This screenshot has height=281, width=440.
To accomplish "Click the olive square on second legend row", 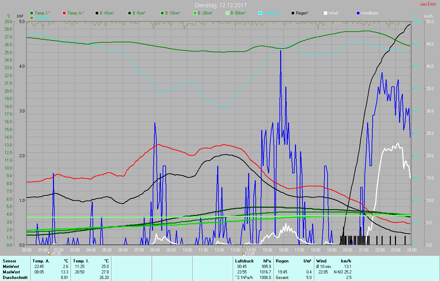I will coord(32,18).
